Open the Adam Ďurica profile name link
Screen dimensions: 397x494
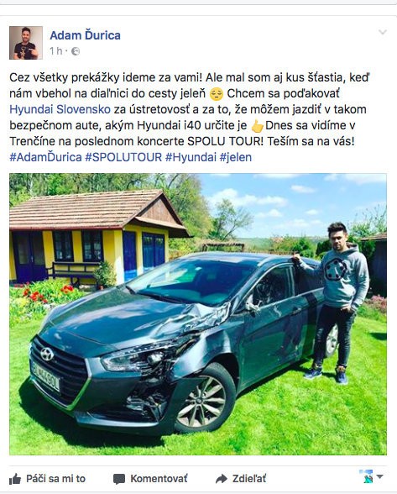(x=85, y=35)
